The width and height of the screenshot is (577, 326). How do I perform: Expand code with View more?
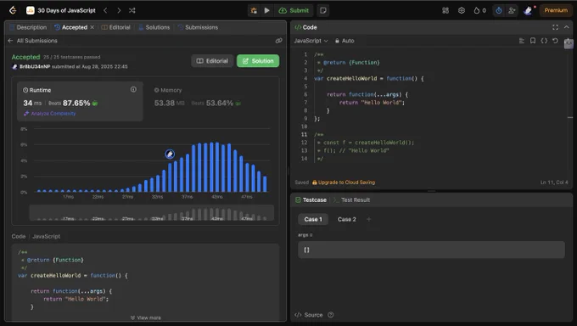coord(146,318)
